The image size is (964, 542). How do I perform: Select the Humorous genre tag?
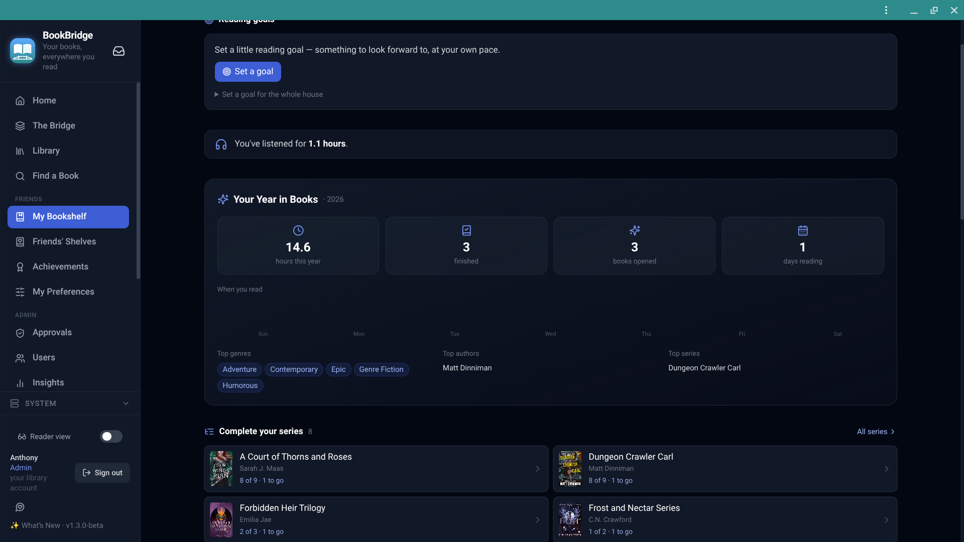pyautogui.click(x=240, y=385)
